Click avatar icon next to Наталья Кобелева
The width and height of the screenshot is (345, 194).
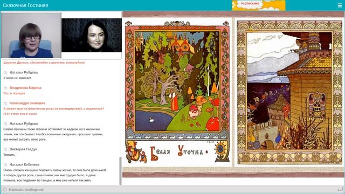(5, 165)
